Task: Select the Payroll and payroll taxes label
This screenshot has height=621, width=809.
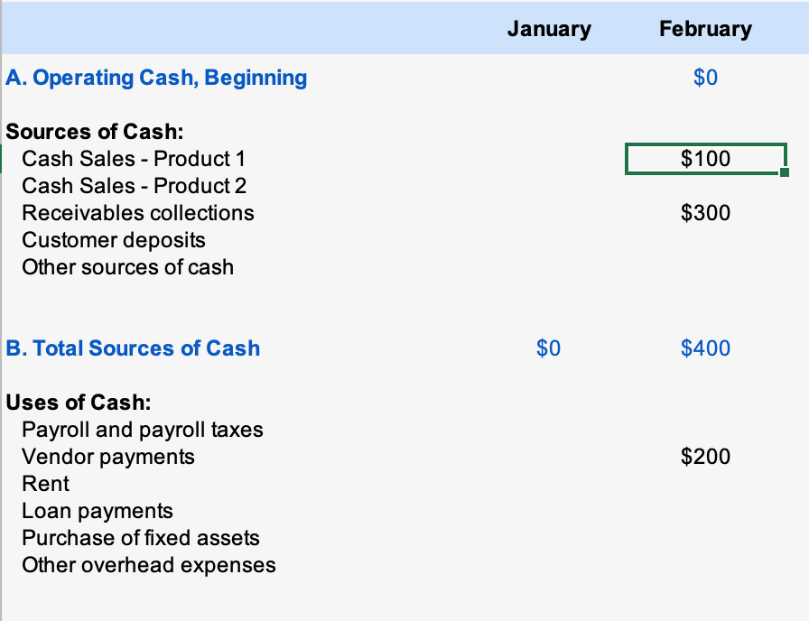Action: (143, 430)
